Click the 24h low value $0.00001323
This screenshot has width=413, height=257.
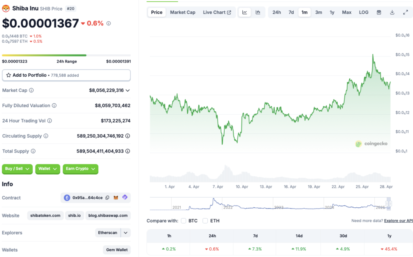(x=15, y=61)
